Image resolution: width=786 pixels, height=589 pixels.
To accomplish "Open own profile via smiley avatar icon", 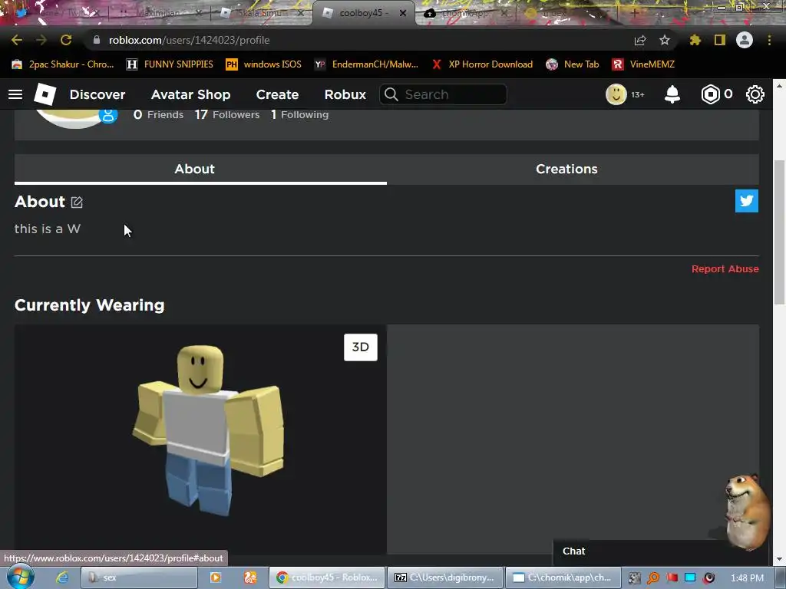I will 616,94.
